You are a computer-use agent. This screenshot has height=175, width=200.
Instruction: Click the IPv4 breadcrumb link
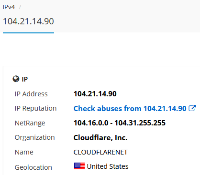9,7
